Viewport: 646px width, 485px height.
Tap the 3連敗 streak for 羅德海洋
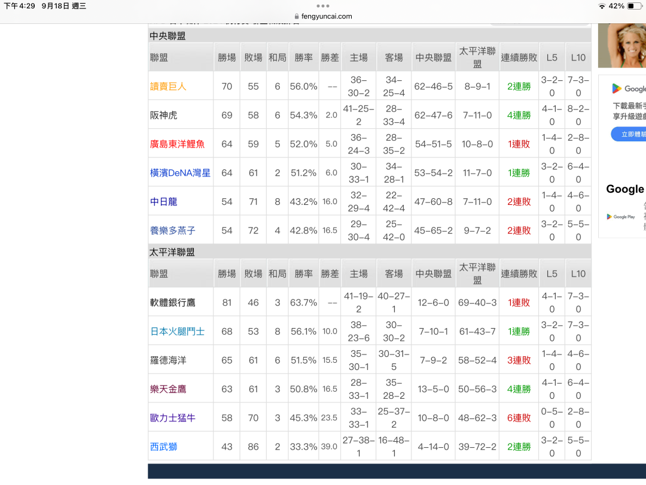519,360
